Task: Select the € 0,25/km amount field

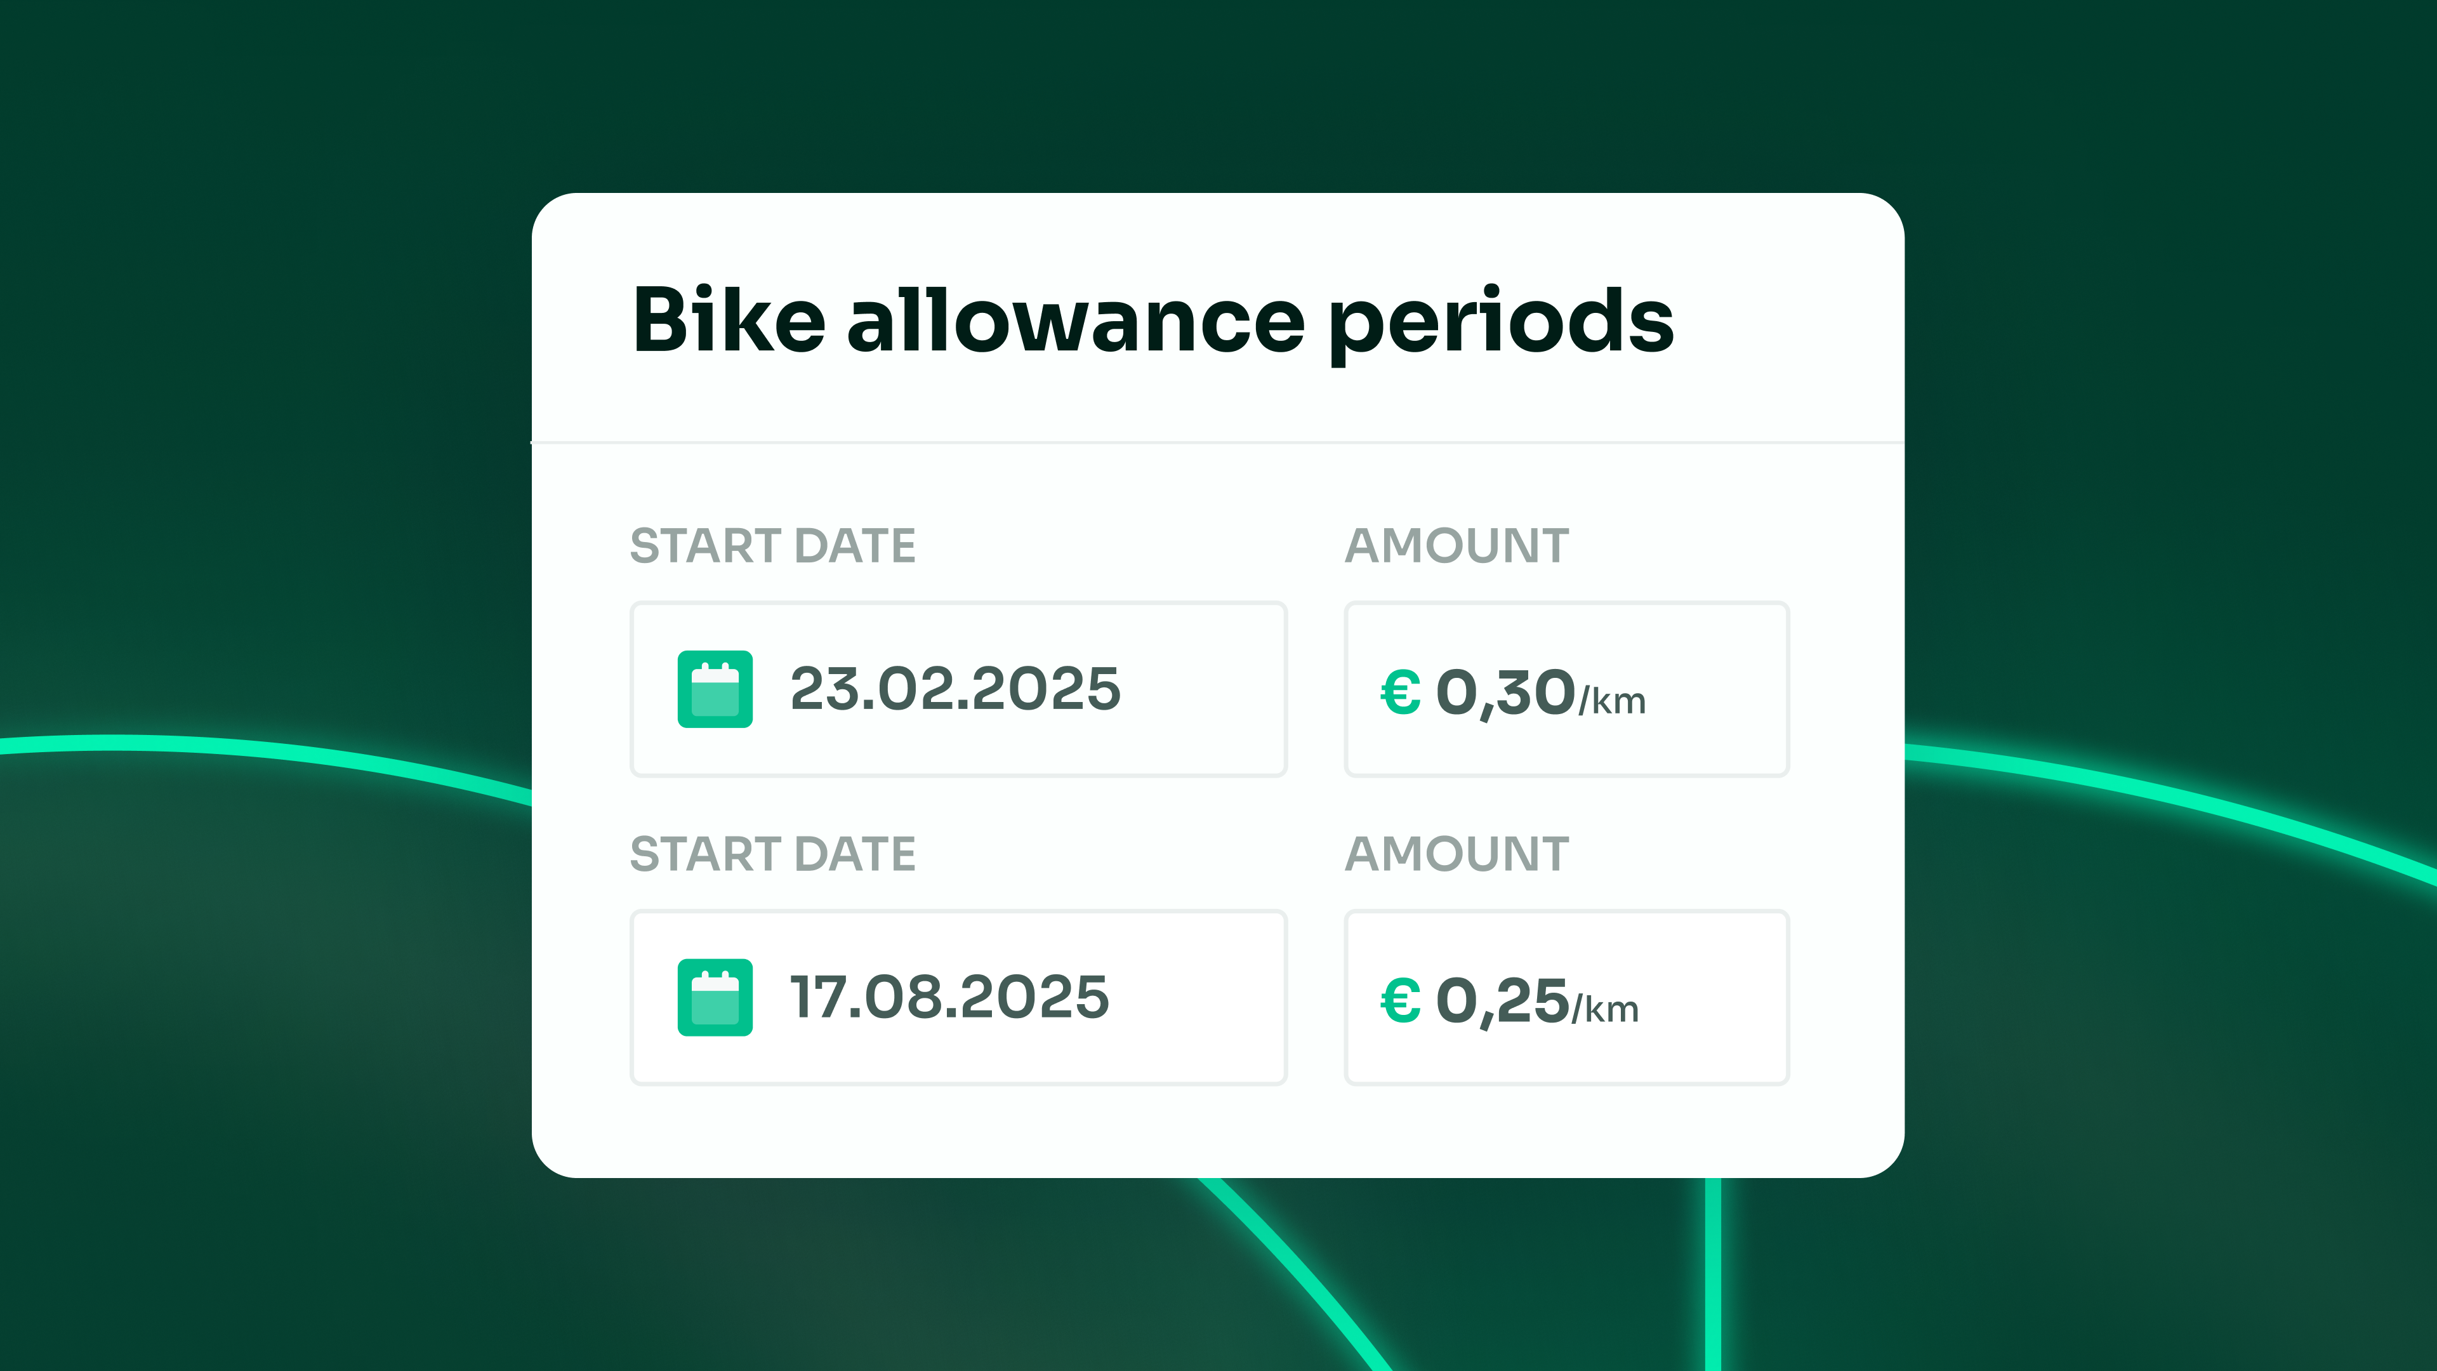Action: pos(1567,997)
